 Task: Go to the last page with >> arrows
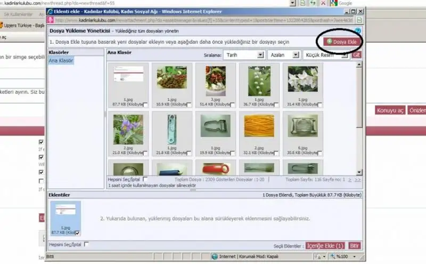(358, 180)
